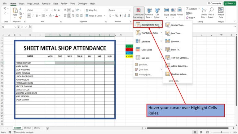Image resolution: width=238 pixels, height=134 pixels.
Task: Click the Fill Color bucket icon
Action: [51, 16]
